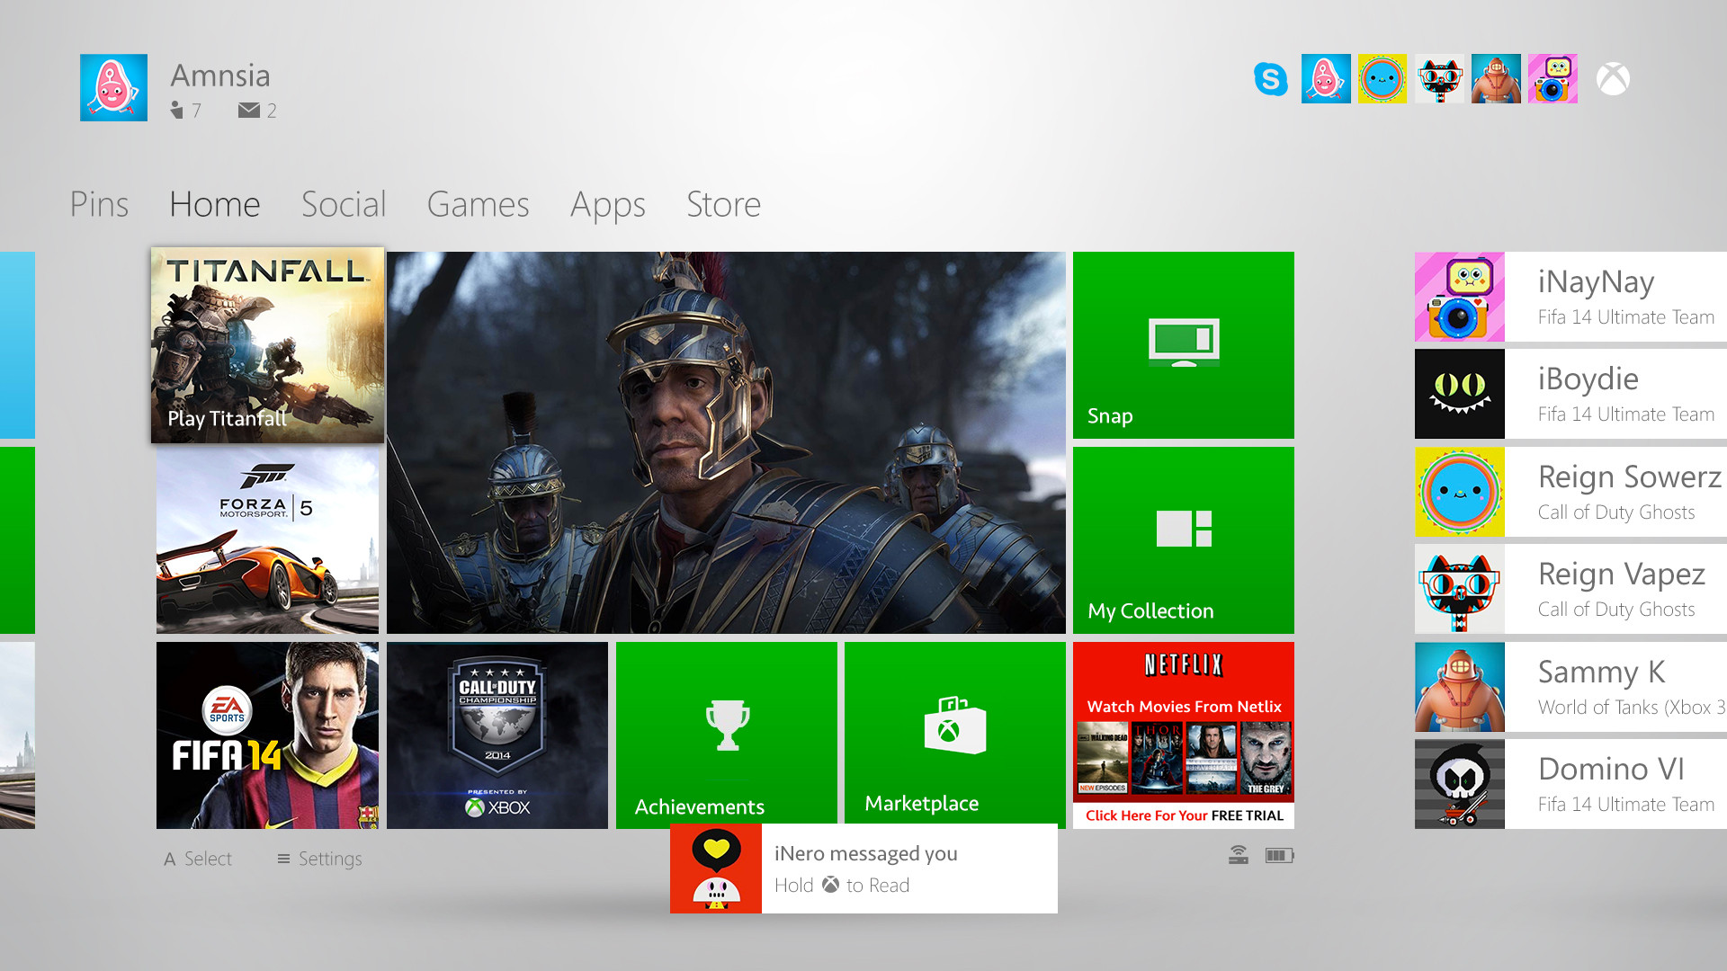Viewport: 1727px width, 971px height.
Task: Click the Hold to Read prompt
Action: [x=842, y=886]
